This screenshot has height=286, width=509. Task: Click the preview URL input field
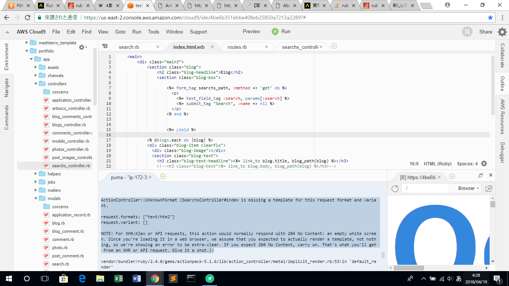(425, 188)
